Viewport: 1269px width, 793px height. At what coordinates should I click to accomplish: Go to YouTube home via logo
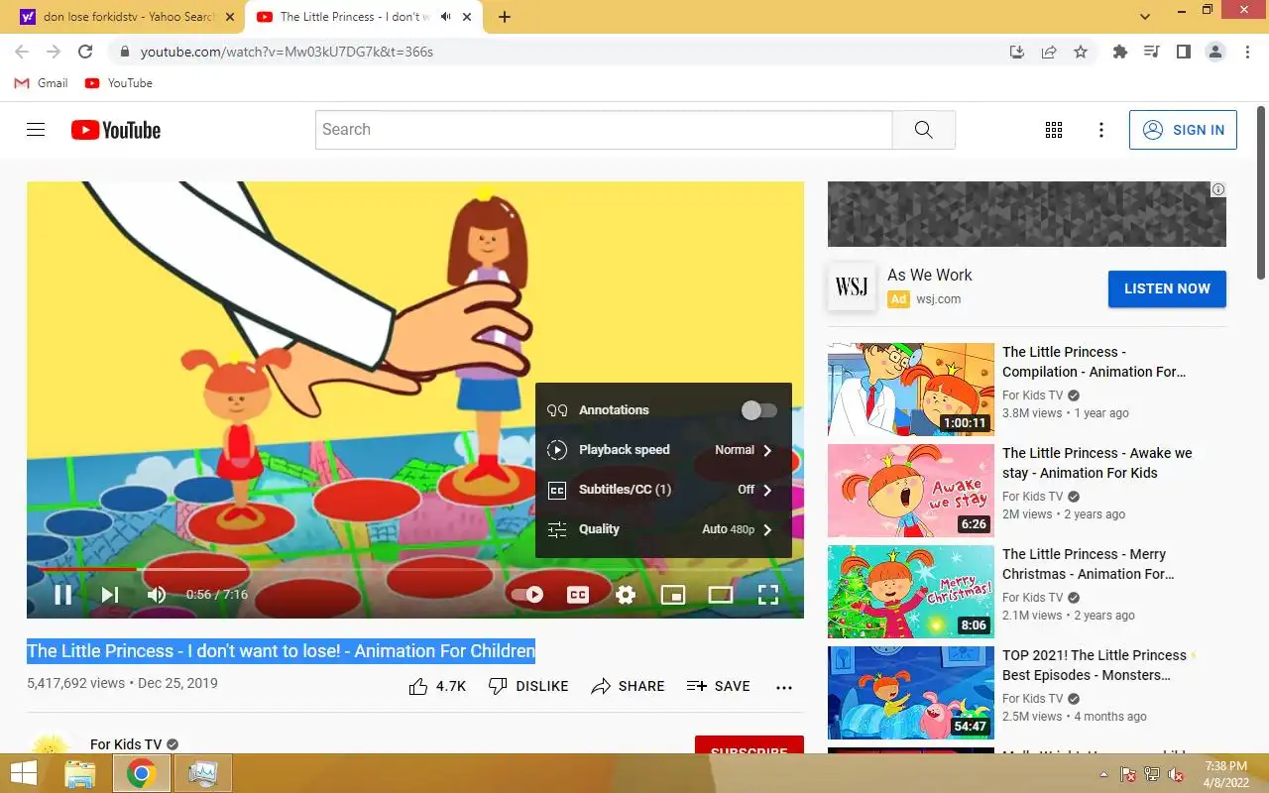[x=116, y=130]
